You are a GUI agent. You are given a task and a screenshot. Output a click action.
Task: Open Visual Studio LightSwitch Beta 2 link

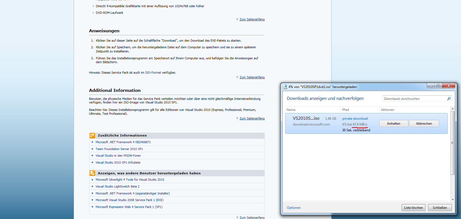click(118, 186)
